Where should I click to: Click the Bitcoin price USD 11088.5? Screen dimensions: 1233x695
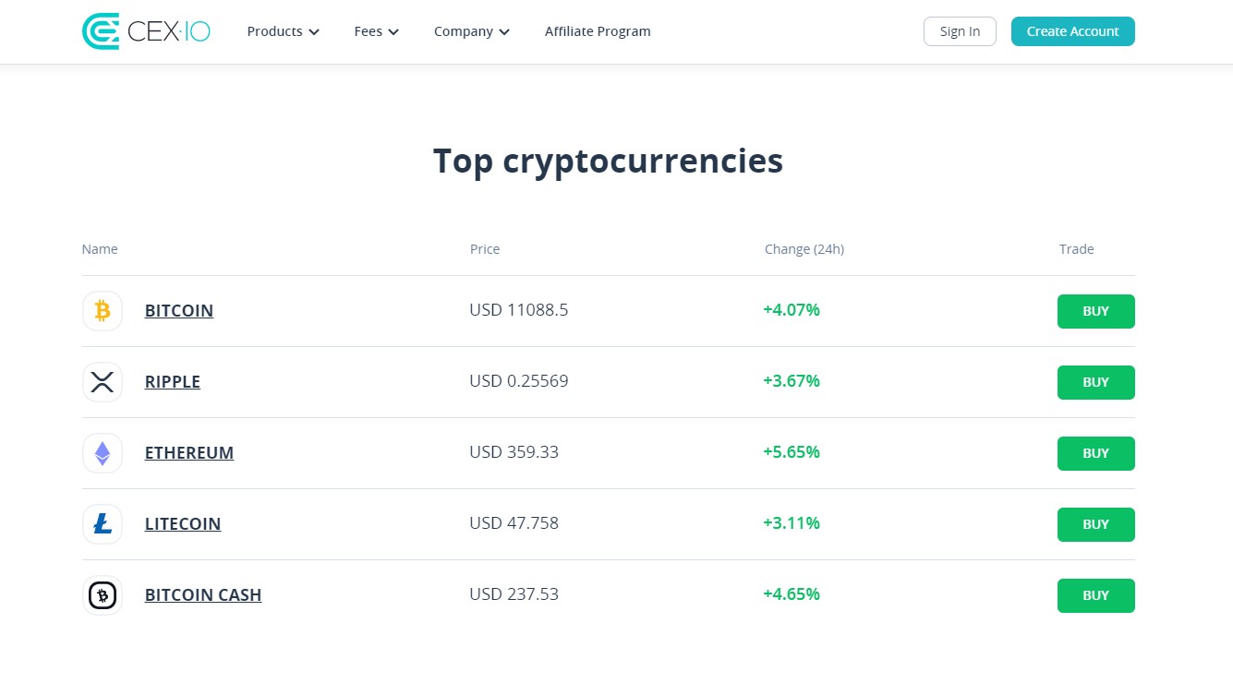[519, 310]
